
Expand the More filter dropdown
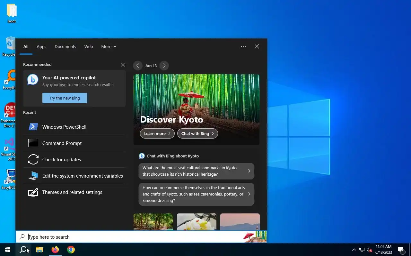[109, 46]
